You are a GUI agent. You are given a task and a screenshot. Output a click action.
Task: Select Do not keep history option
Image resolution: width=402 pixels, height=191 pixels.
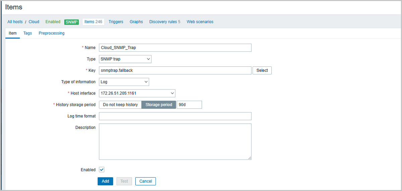(x=120, y=105)
